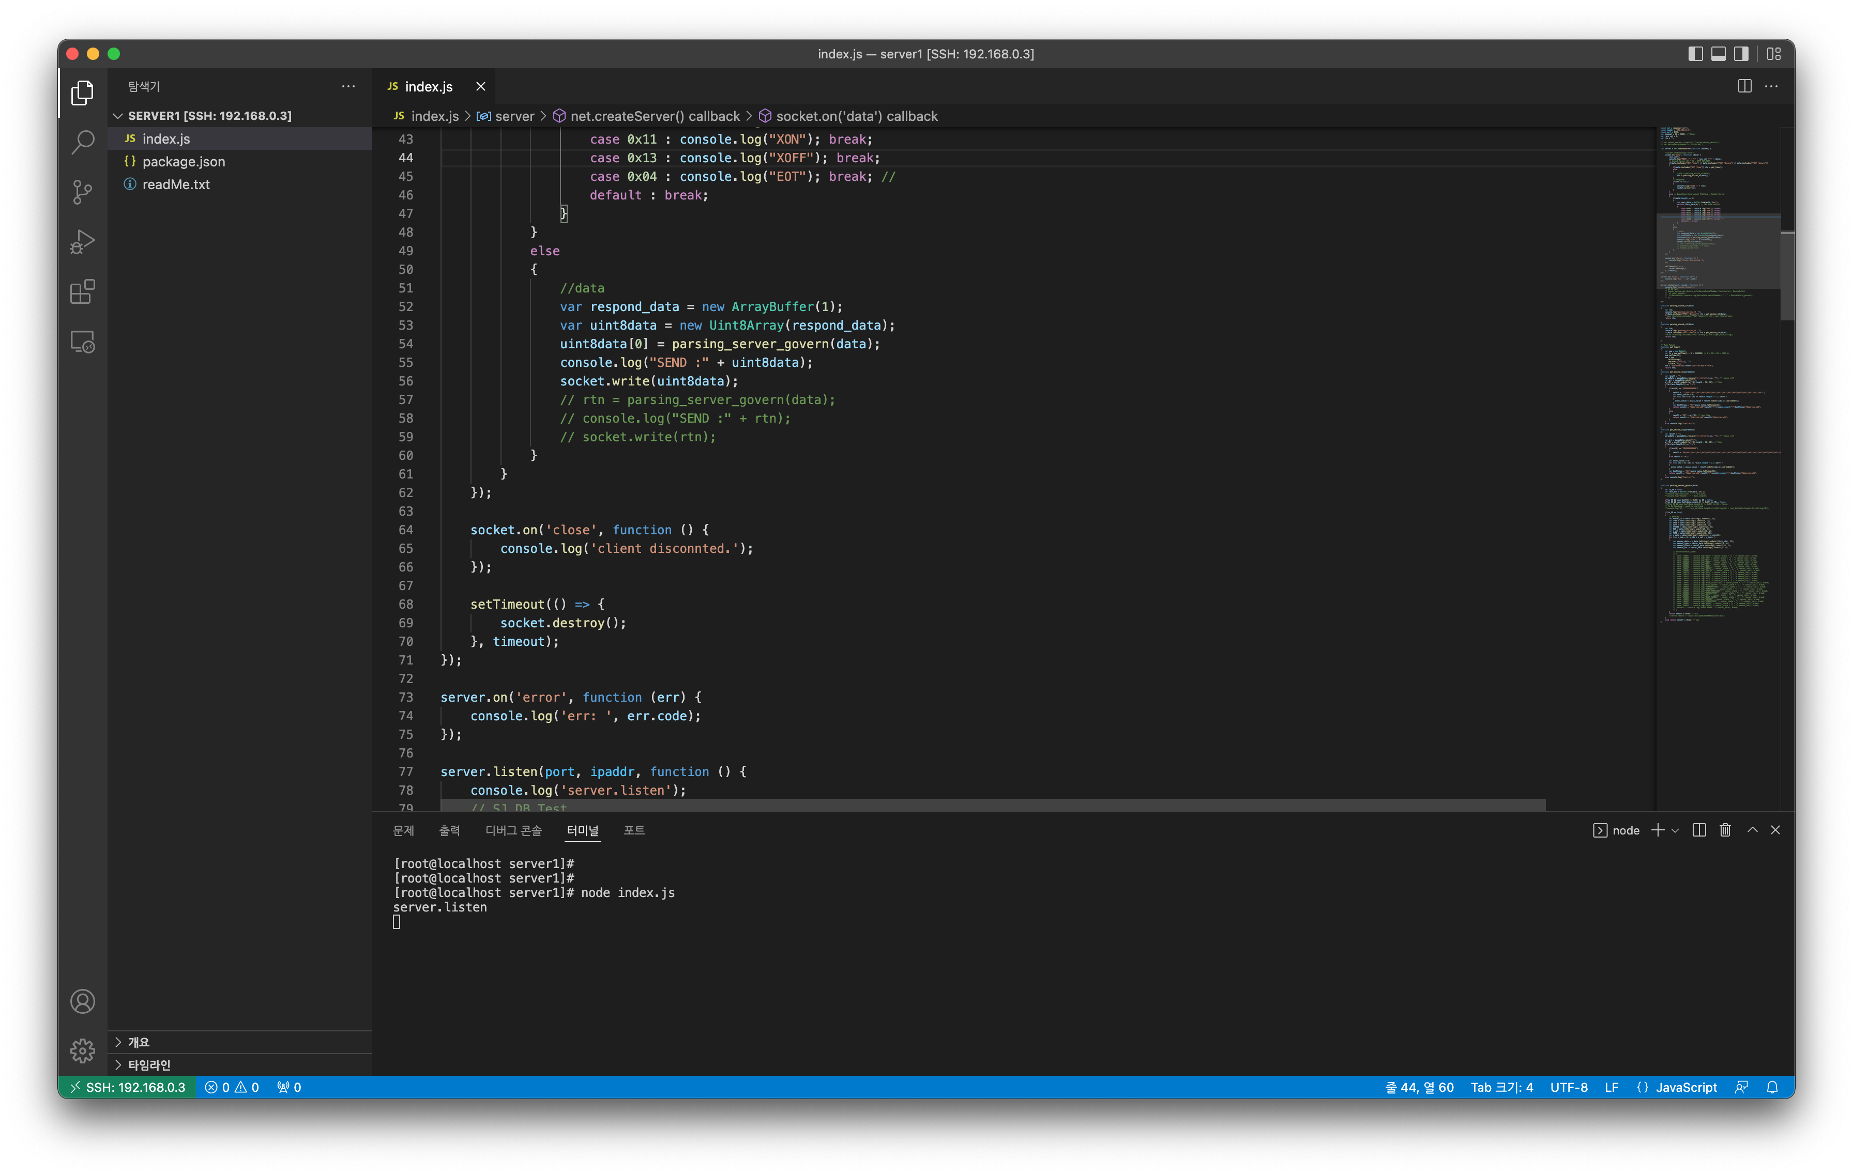Open the Search view in activity bar
The width and height of the screenshot is (1853, 1175).
[82, 142]
